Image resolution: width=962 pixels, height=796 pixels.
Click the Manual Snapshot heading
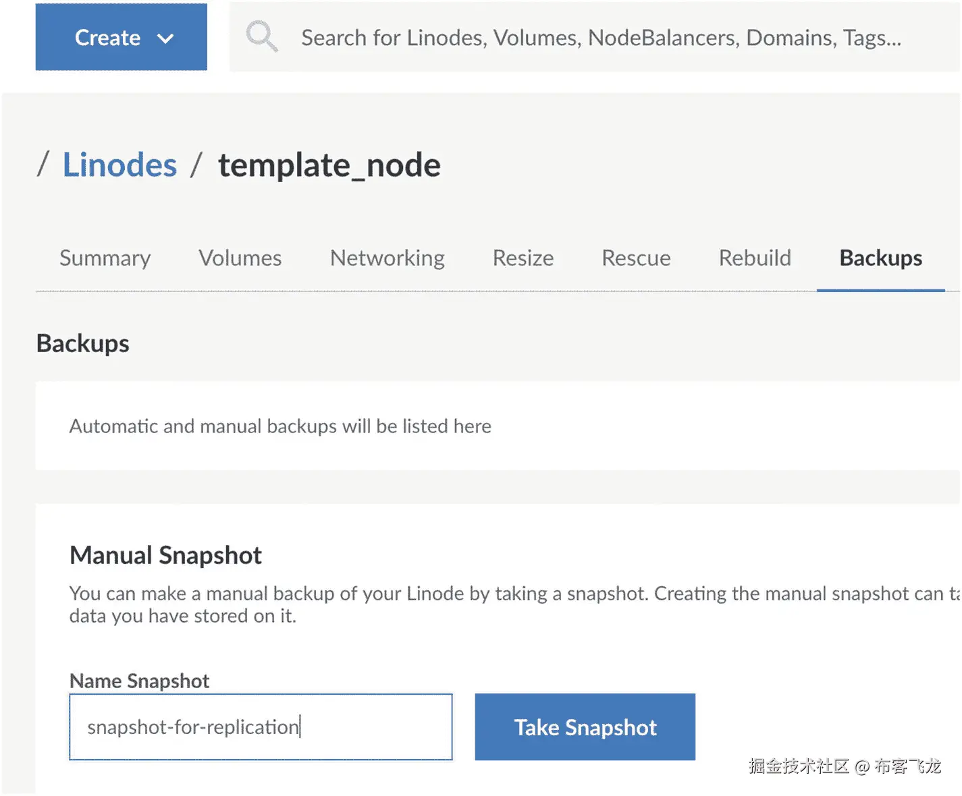pos(165,555)
